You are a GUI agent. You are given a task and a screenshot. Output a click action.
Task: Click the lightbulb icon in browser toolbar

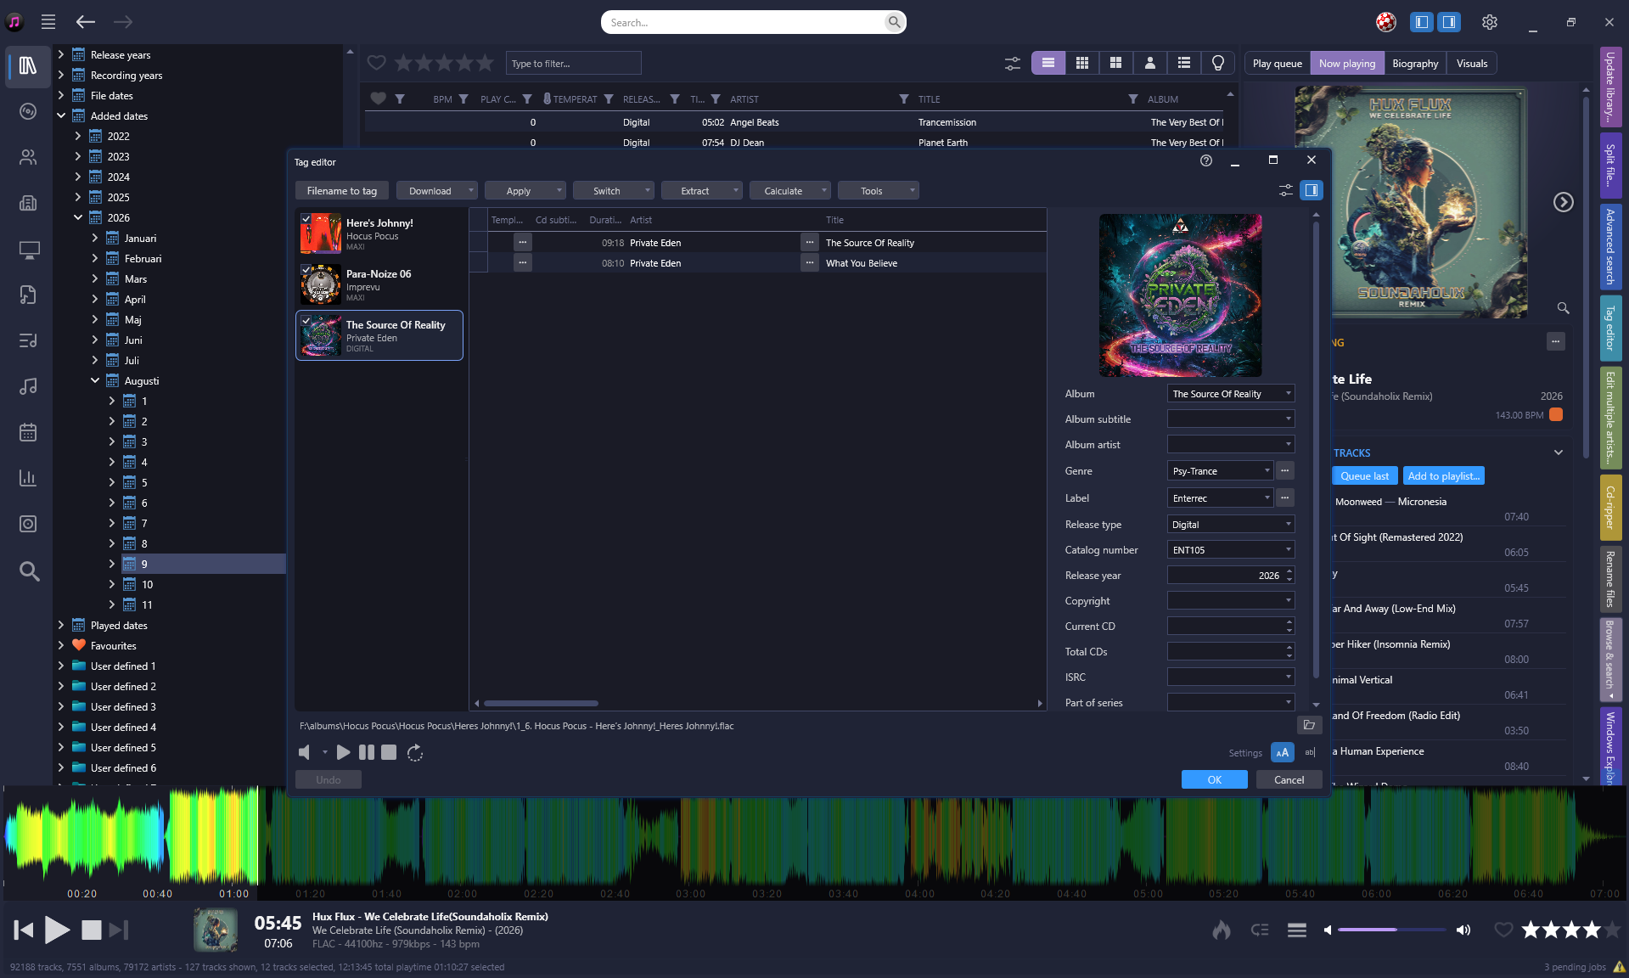[x=1217, y=63]
